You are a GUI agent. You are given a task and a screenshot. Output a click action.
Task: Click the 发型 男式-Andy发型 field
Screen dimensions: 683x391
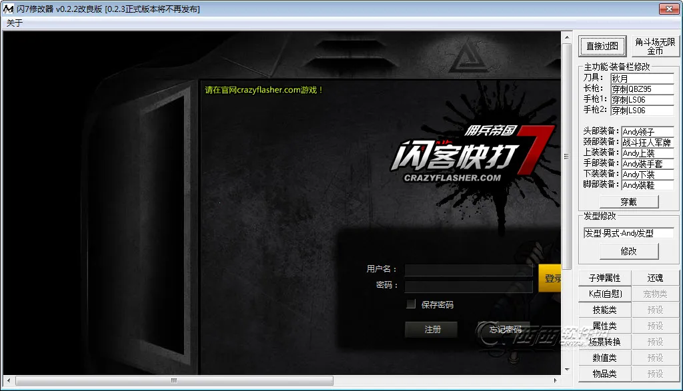click(x=628, y=233)
